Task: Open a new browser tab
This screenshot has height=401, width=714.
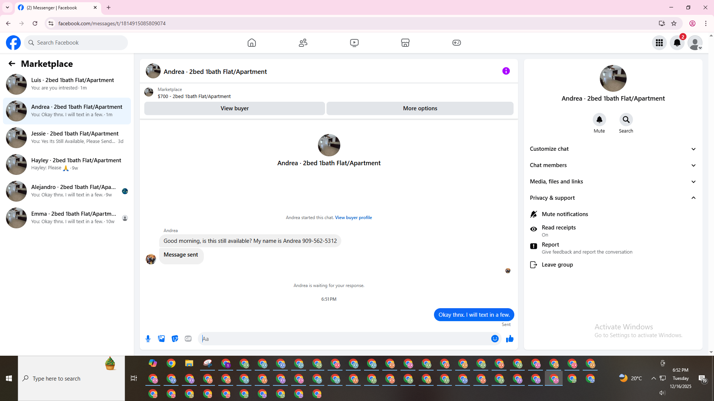Action: 109,7
